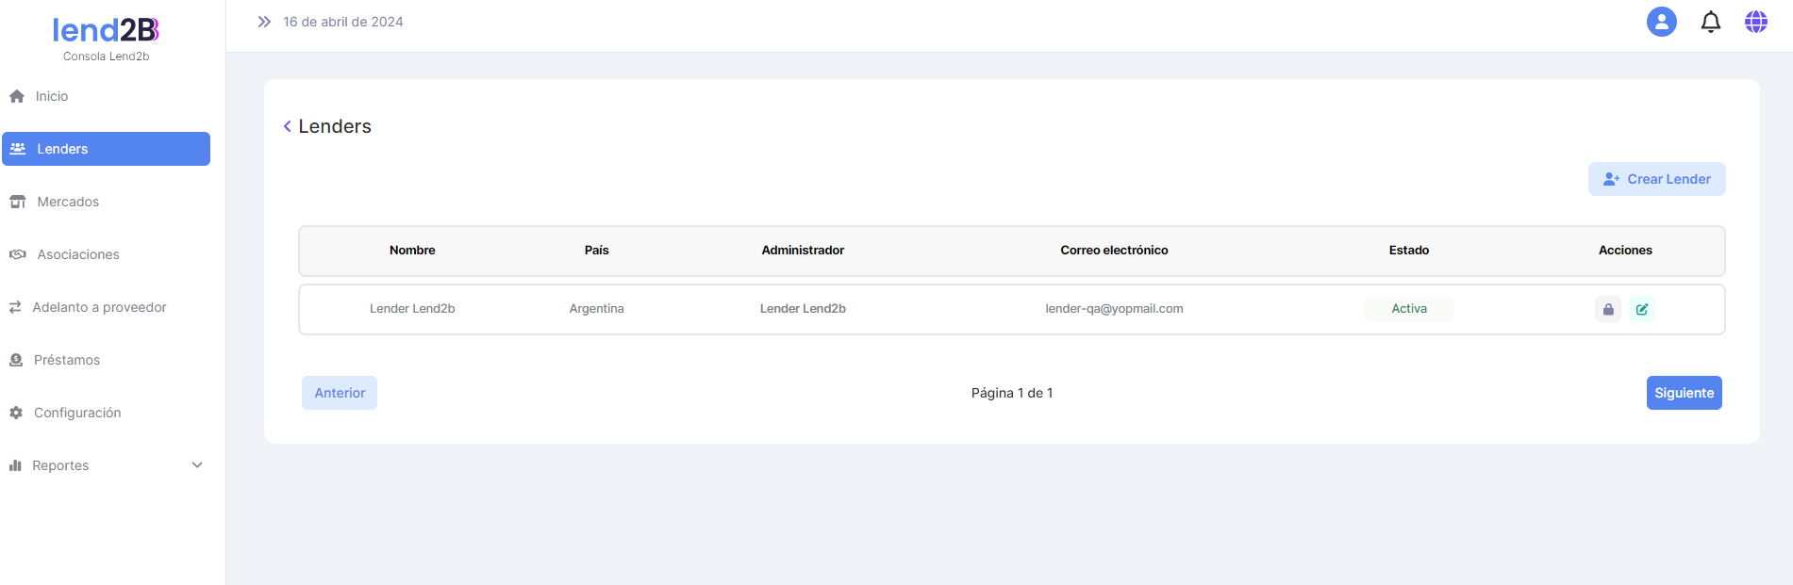This screenshot has height=585, width=1793.
Task: Go to Inicio in sidebar
Action: point(51,96)
